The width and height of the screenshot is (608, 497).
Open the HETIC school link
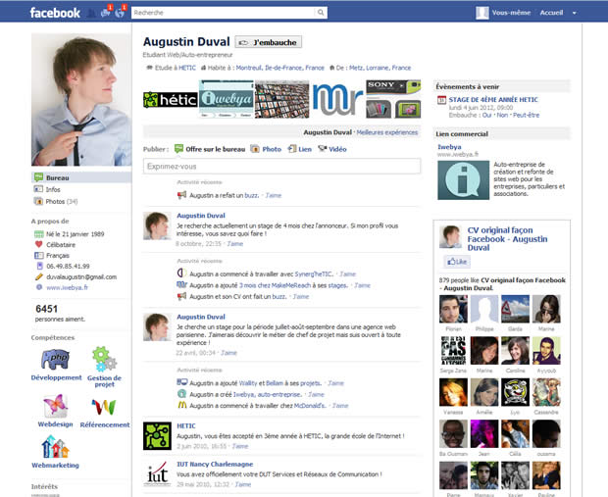click(187, 68)
